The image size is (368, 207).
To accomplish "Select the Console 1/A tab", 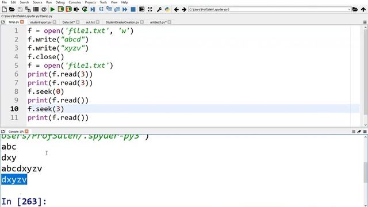I will 16,132.
